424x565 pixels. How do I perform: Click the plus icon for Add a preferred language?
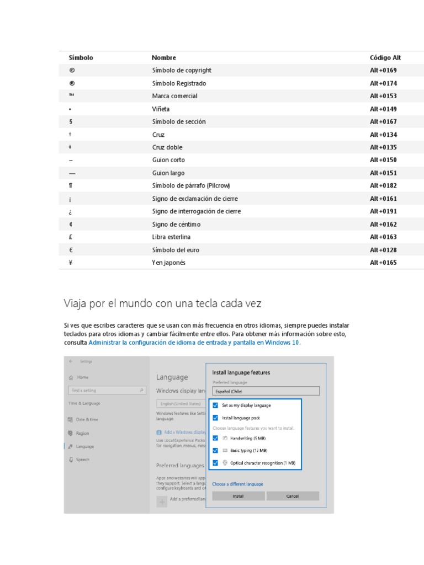162,501
